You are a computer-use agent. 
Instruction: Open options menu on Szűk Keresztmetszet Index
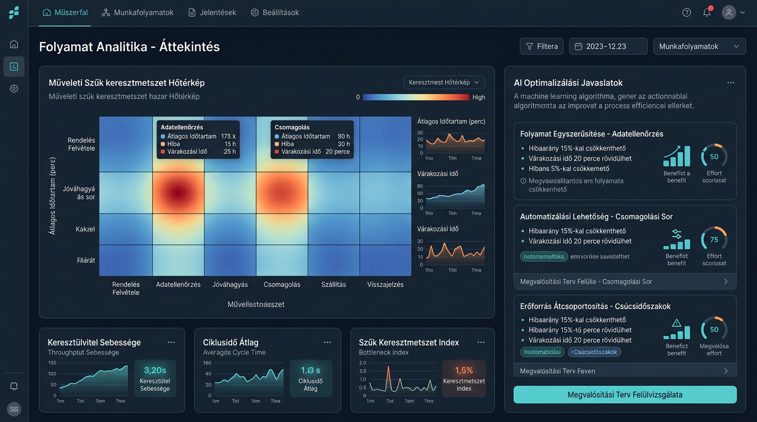click(481, 342)
